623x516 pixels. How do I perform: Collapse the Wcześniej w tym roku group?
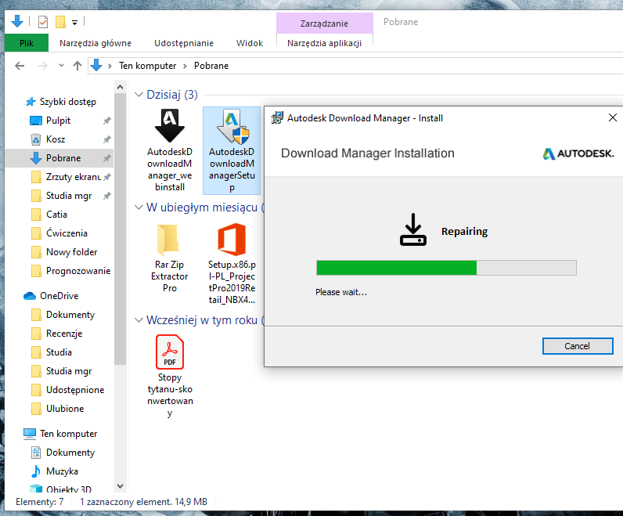click(x=139, y=320)
